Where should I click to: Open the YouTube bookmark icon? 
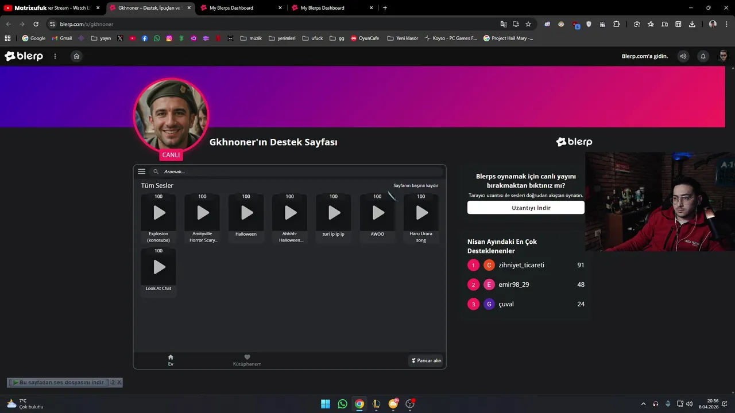tap(133, 38)
